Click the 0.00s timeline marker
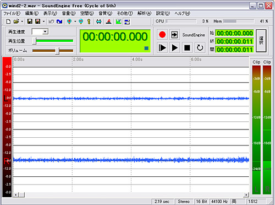The image size is (275, 205). (19, 60)
